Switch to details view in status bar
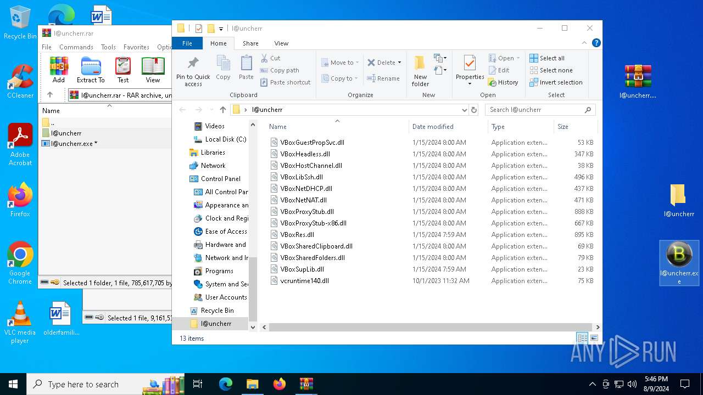Image resolution: width=703 pixels, height=395 pixels. coord(582,338)
